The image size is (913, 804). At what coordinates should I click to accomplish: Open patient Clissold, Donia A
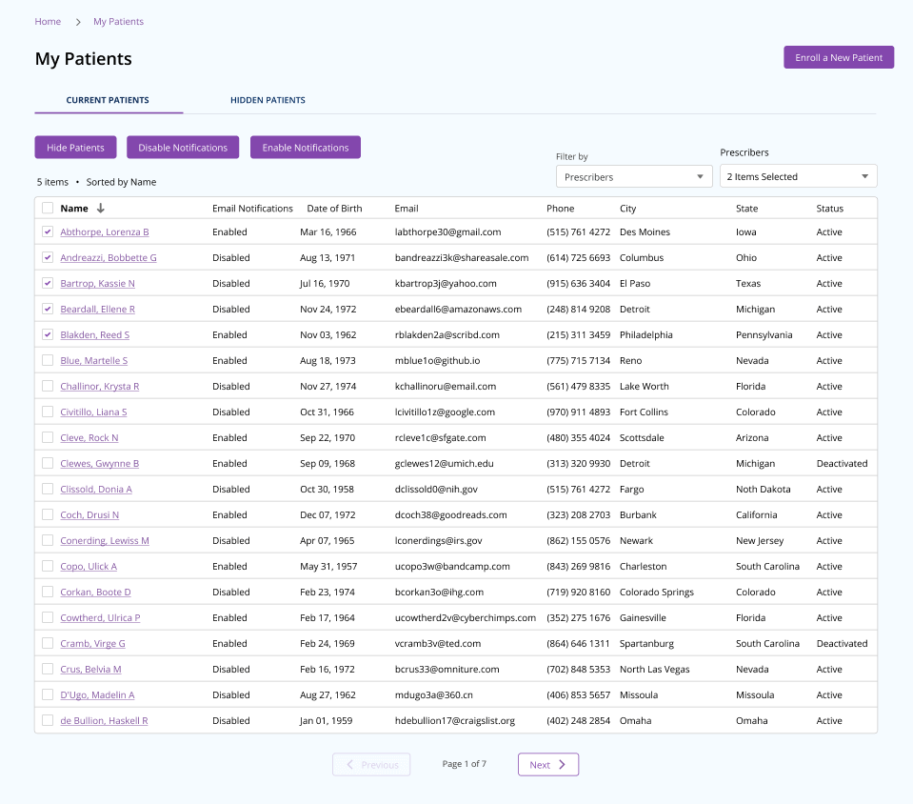click(96, 489)
